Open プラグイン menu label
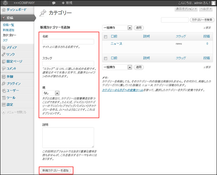217x175 pixels. pos(14,84)
